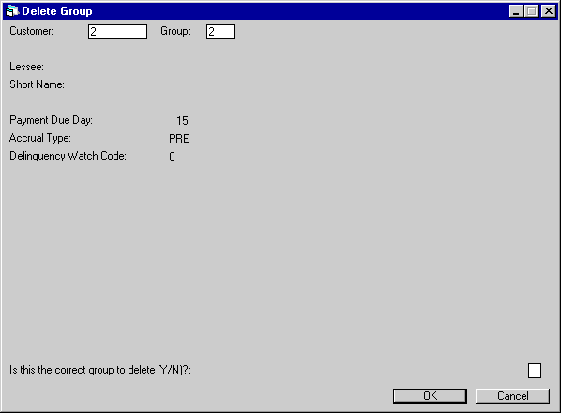Select the Y/N delete confirmation box
The width and height of the screenshot is (561, 413).
(535, 371)
